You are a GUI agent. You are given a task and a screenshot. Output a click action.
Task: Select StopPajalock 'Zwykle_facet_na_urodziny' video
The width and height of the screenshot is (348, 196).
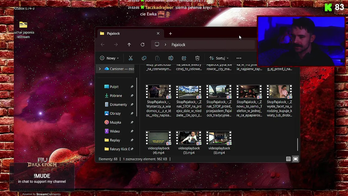point(279,101)
